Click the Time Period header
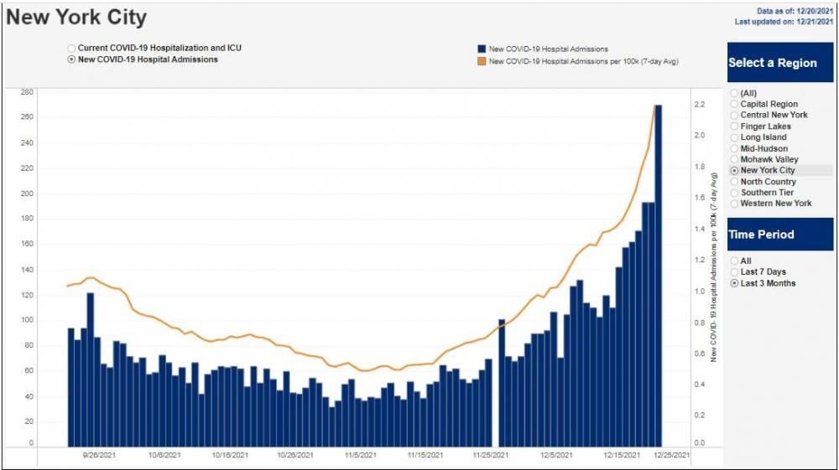 tap(780, 235)
